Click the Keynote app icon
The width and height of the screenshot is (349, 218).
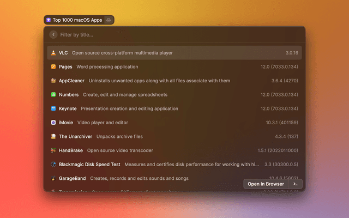click(x=53, y=108)
